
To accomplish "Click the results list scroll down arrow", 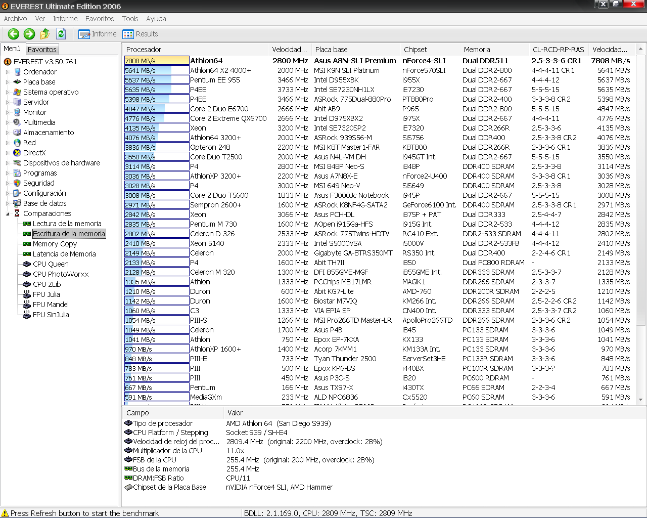I will point(640,400).
